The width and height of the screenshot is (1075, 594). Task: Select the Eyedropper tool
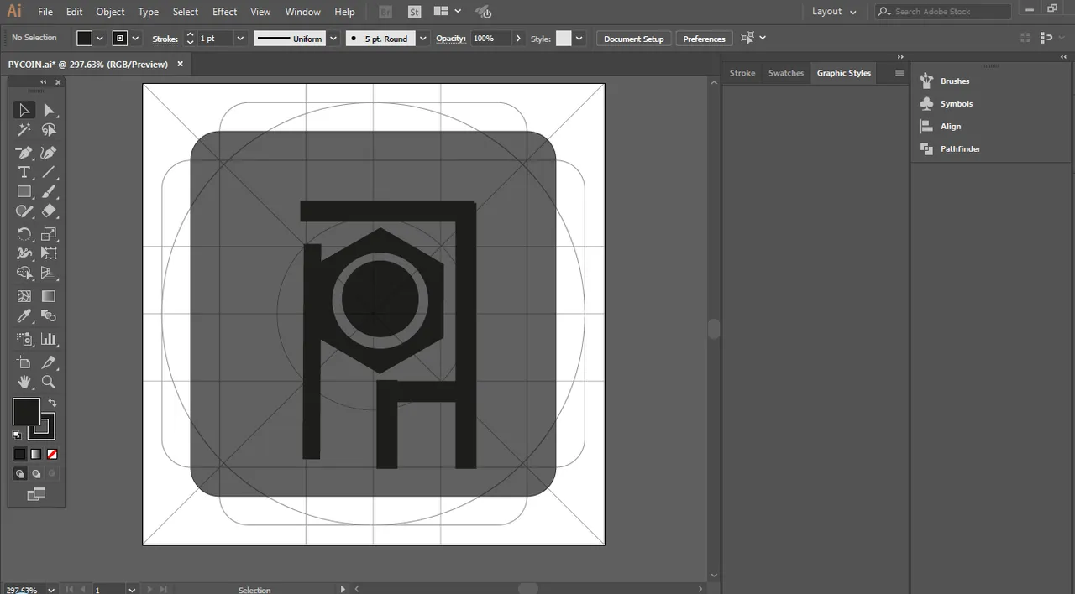24,316
